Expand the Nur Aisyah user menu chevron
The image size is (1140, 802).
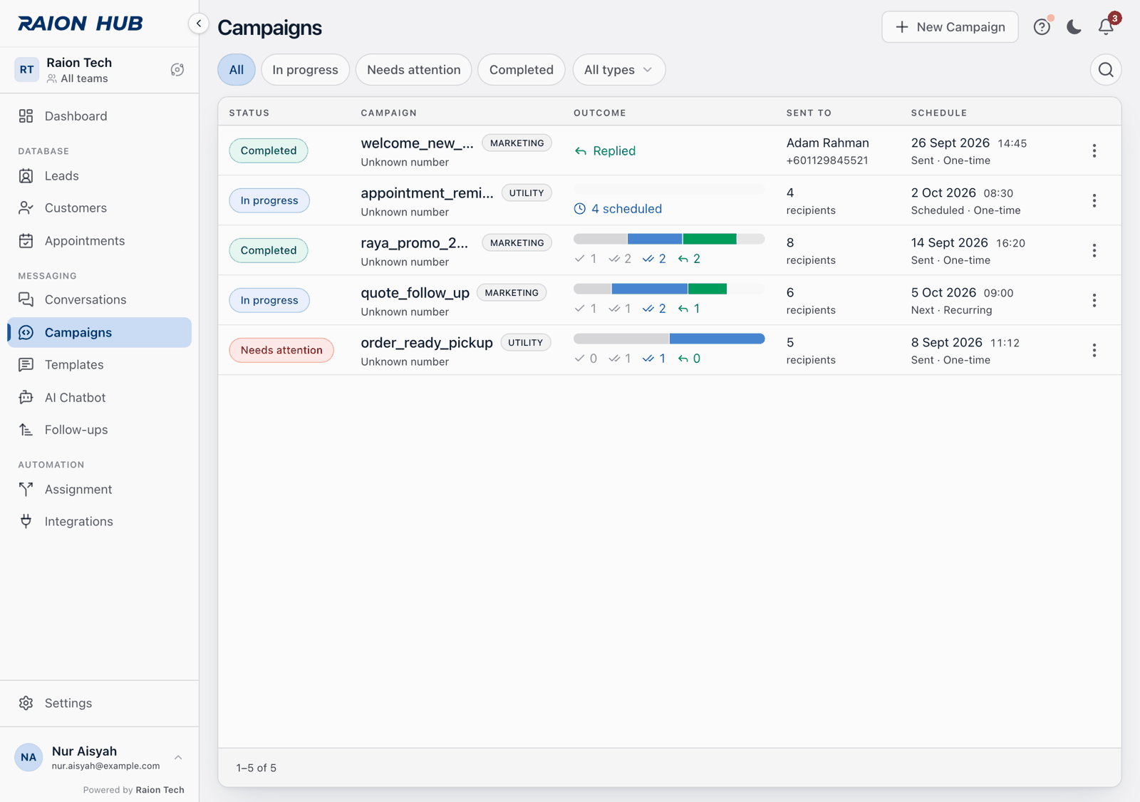178,758
